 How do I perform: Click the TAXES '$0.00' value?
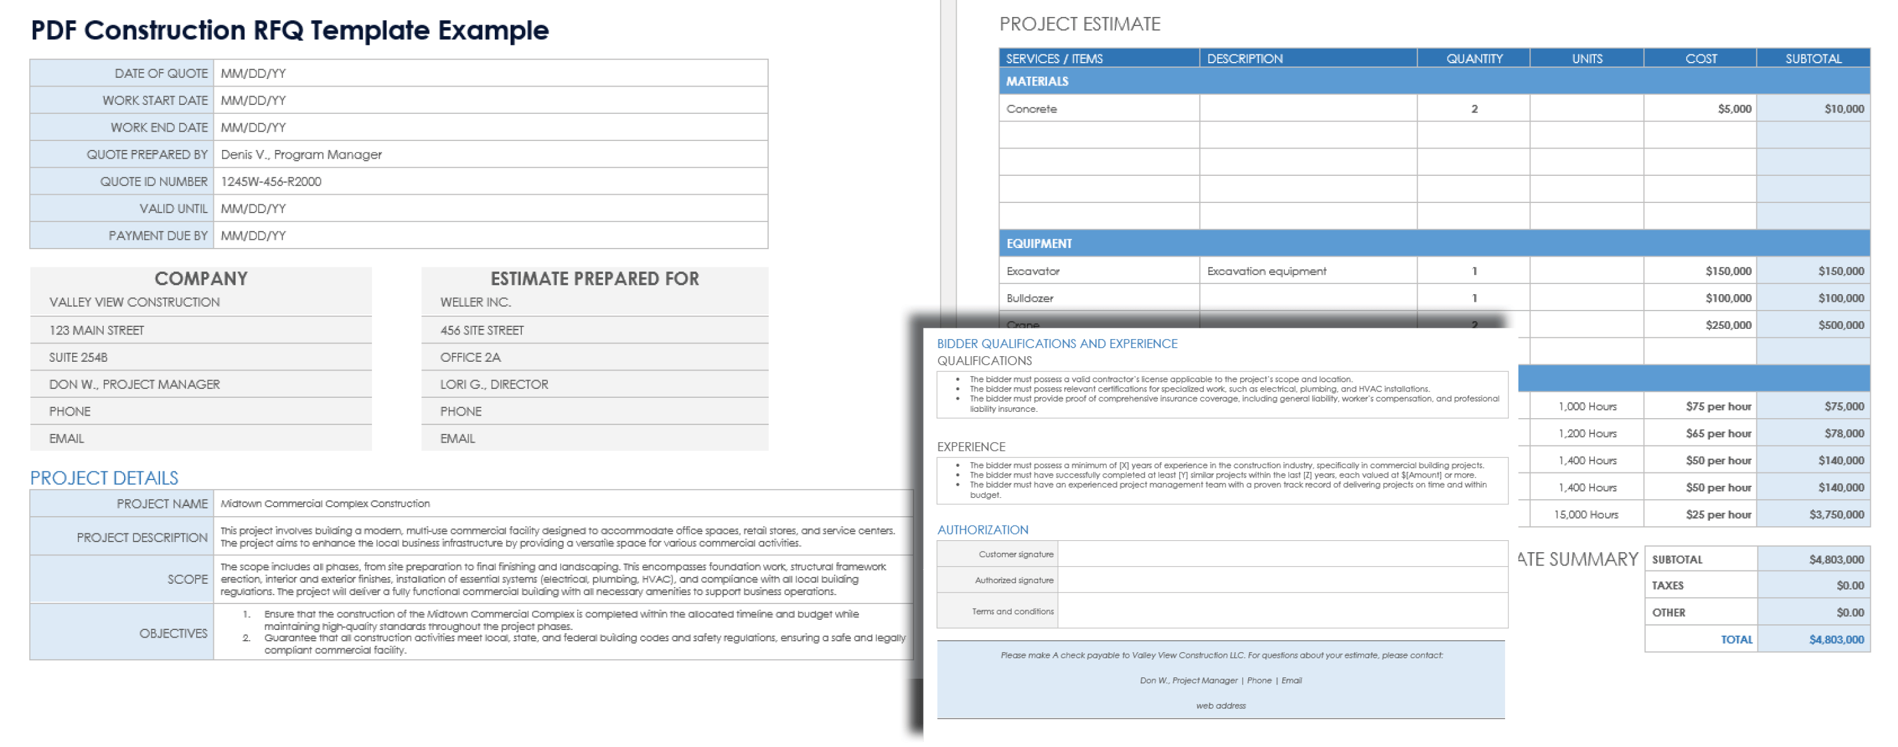pyautogui.click(x=1813, y=586)
